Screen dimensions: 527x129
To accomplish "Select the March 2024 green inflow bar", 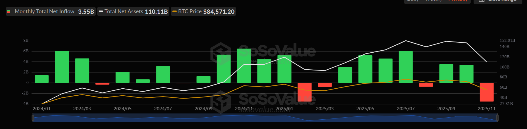I will tap(82, 70).
